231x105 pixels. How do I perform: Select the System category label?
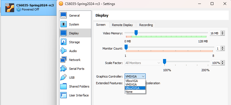pyautogui.click(x=74, y=24)
